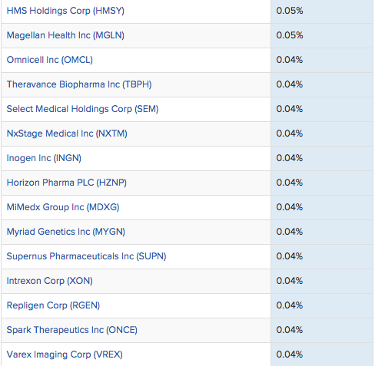
Task: Select the 0.05% weight cell for HMSY
Action: click(322, 12)
